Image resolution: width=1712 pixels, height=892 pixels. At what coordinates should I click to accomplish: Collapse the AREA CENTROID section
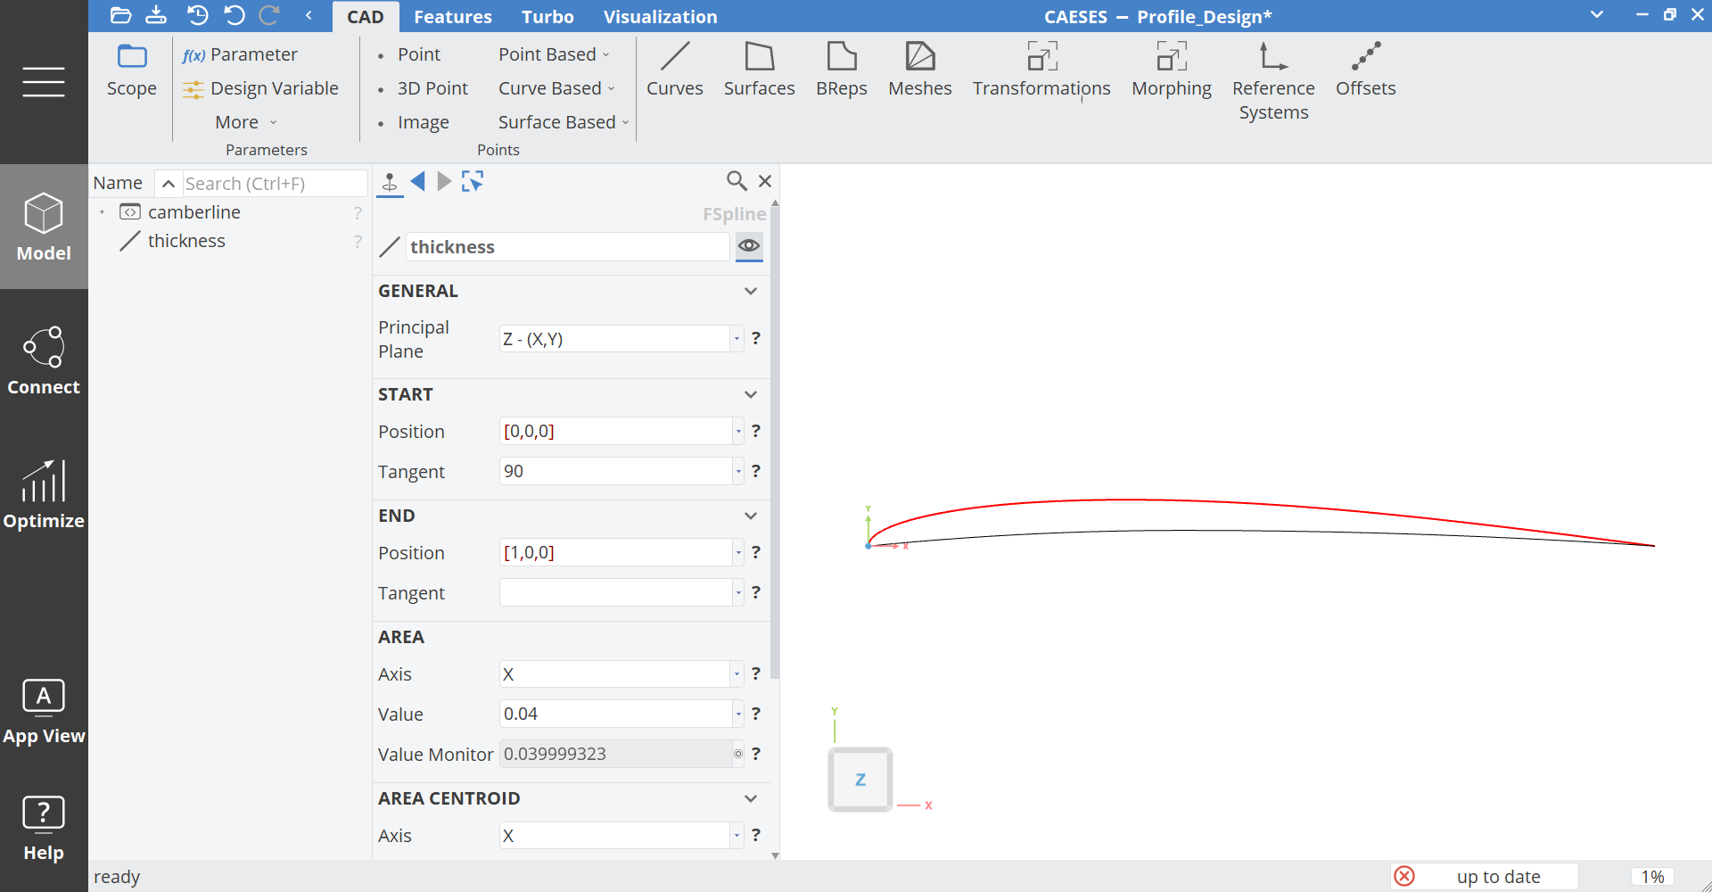click(751, 798)
